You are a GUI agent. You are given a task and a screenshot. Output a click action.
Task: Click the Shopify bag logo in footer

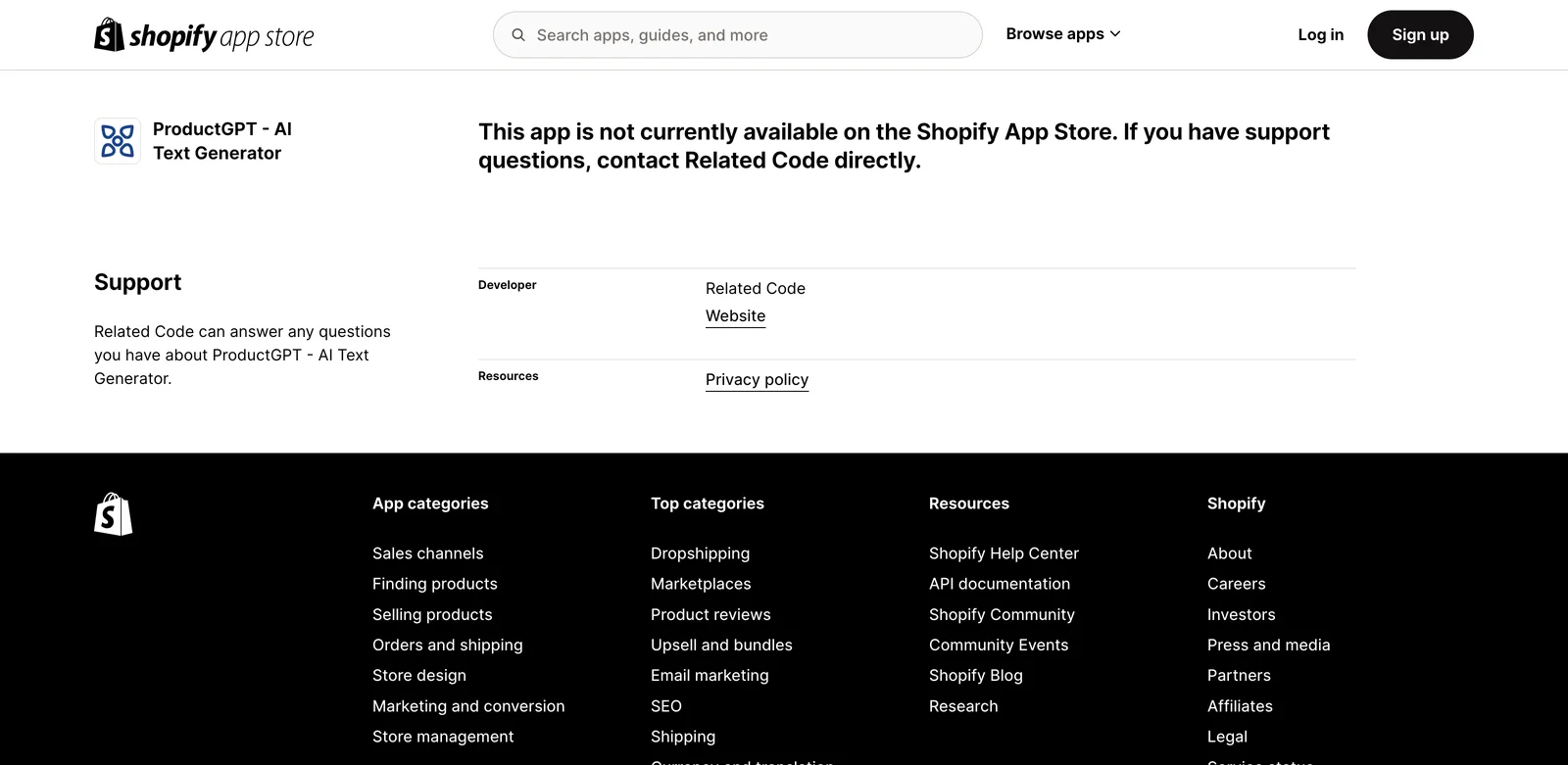point(113,514)
